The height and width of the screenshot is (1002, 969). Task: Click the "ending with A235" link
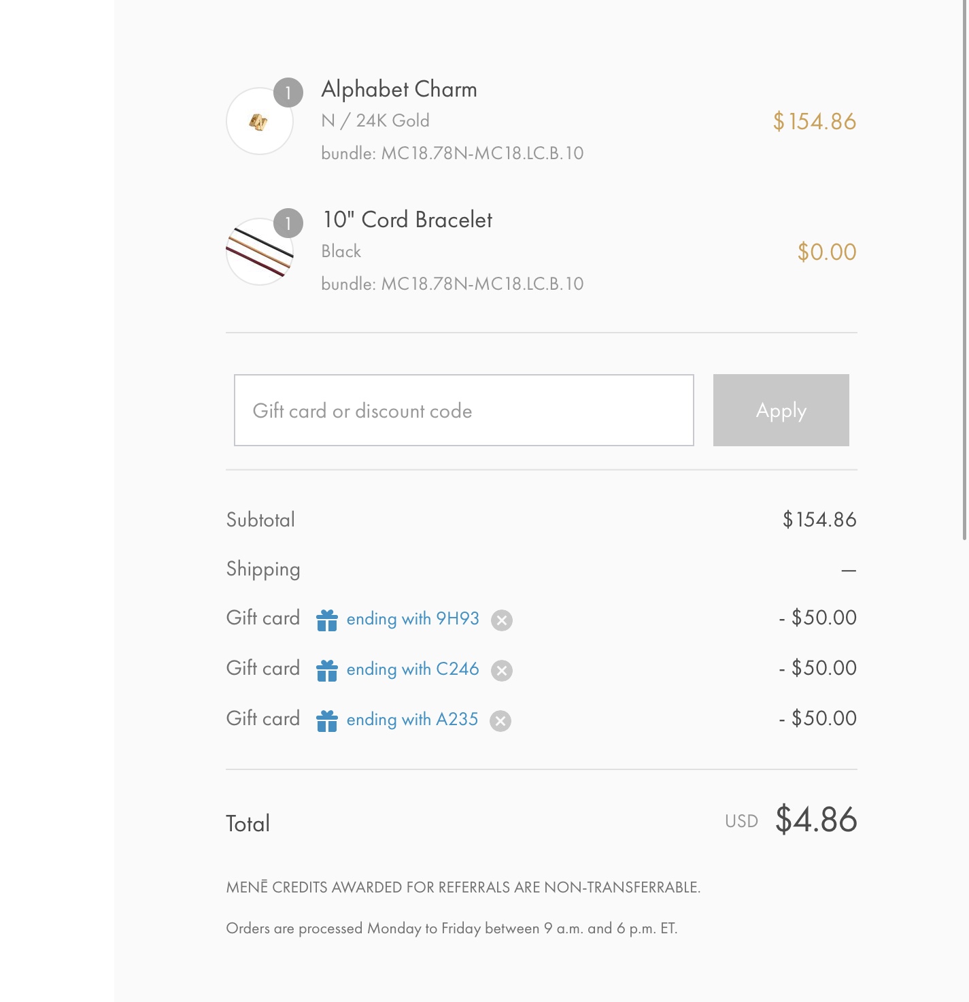(x=412, y=719)
